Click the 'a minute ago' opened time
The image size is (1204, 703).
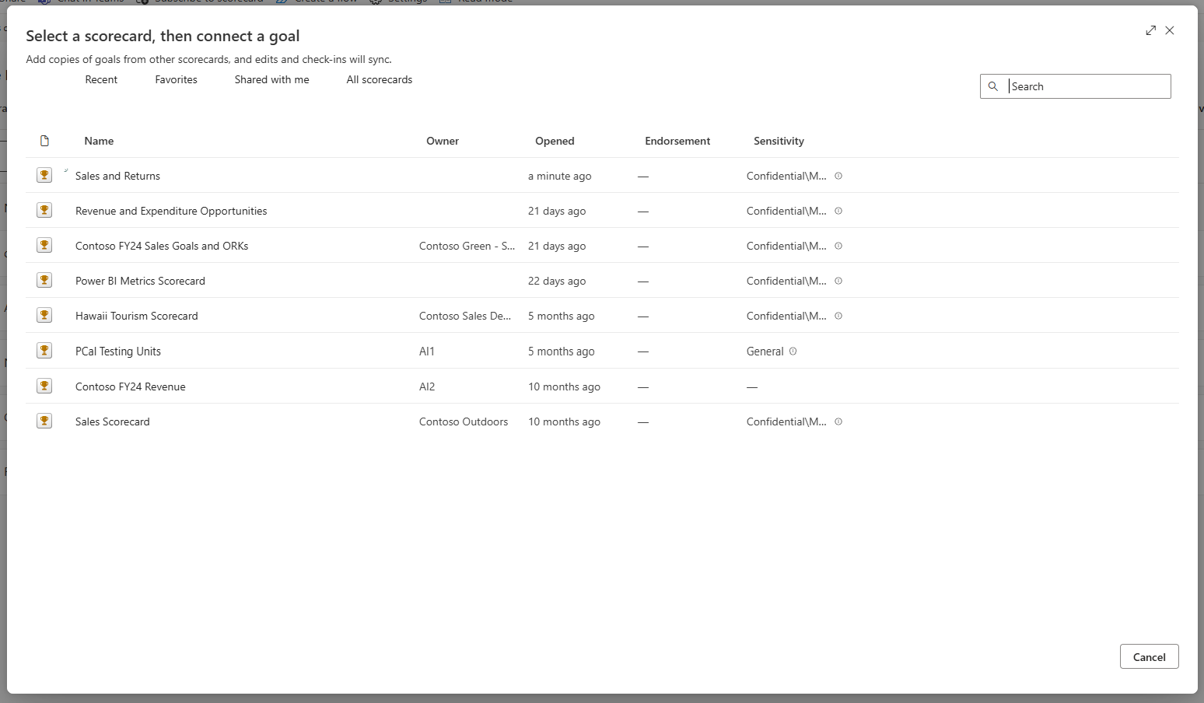pos(560,176)
